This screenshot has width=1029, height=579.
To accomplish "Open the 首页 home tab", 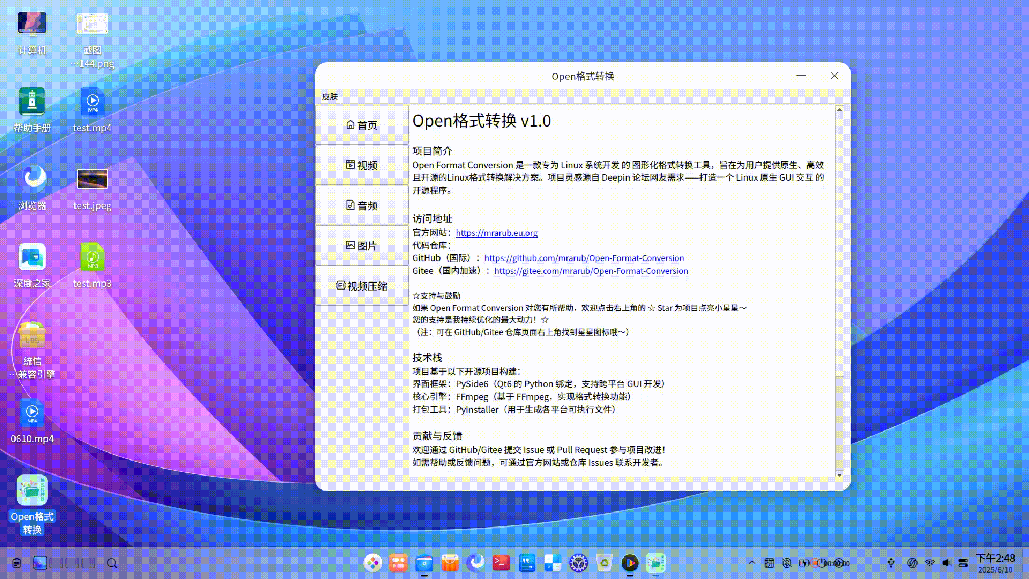I will (x=362, y=125).
